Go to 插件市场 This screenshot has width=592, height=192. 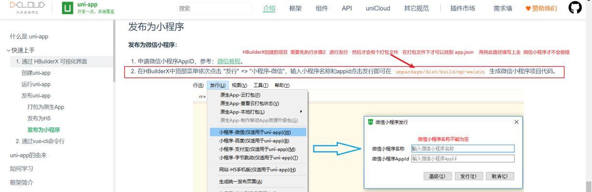(463, 8)
